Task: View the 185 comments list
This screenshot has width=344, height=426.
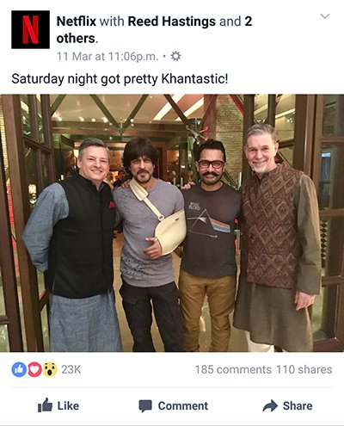Action: (x=233, y=369)
